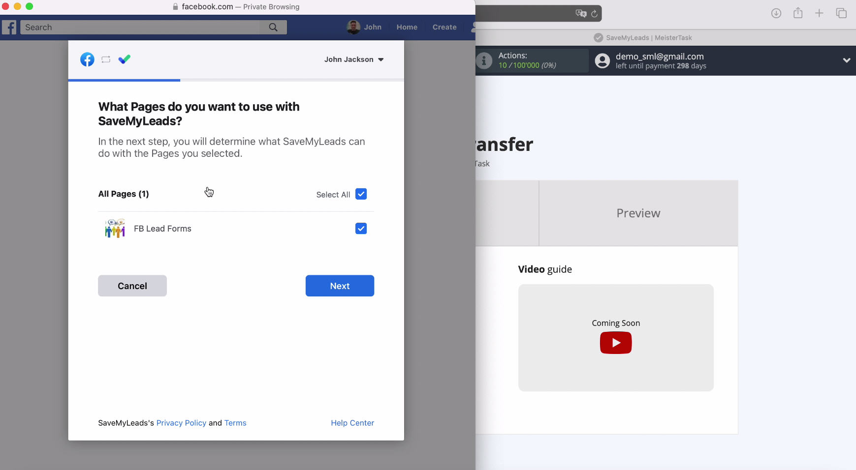Expand the account menu chevron
Viewport: 856px width, 470px height.
(x=846, y=60)
